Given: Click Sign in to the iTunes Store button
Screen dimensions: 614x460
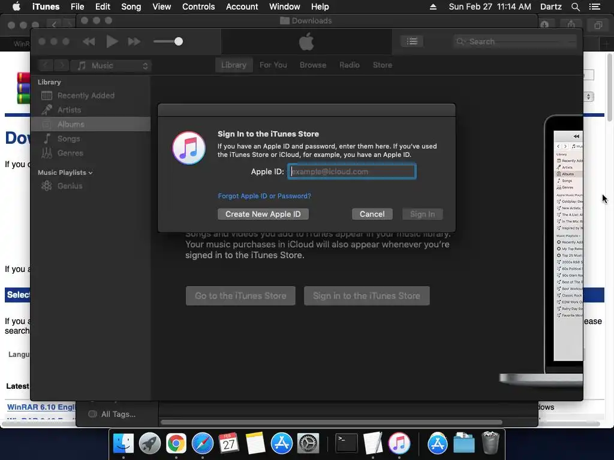Looking at the screenshot, I should point(366,296).
